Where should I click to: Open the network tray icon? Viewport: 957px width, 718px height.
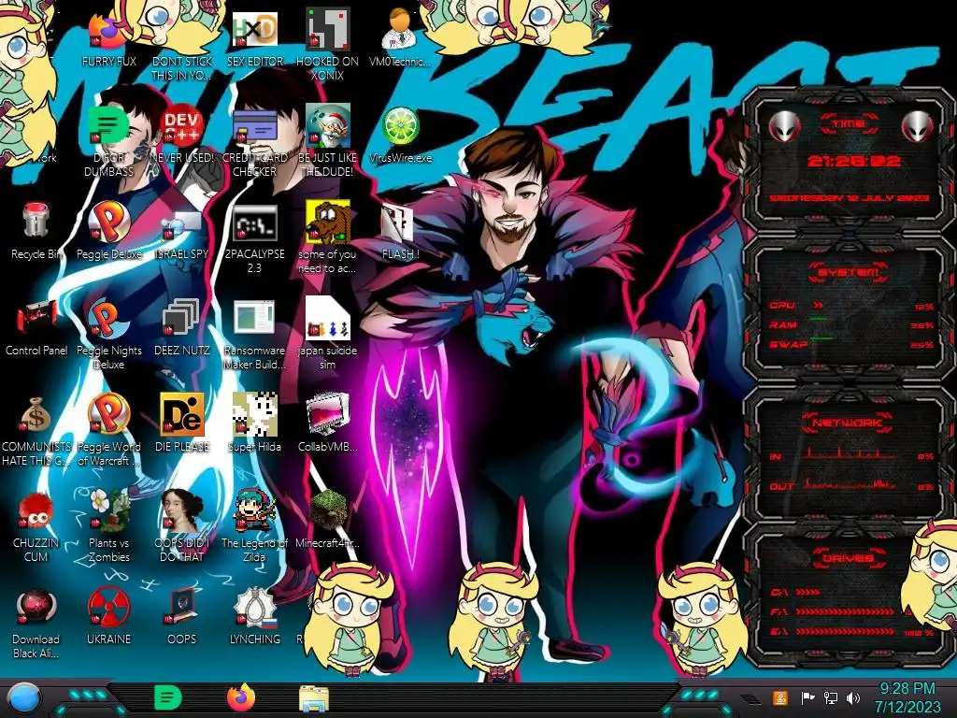coord(831,697)
